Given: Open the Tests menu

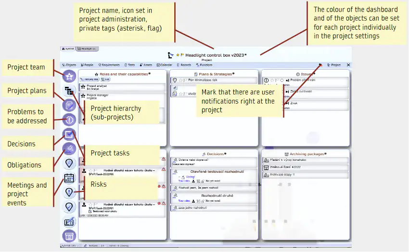Looking at the screenshot, I should (129, 65).
